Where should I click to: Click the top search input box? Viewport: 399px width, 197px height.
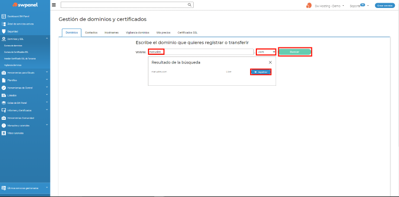tap(127, 5)
